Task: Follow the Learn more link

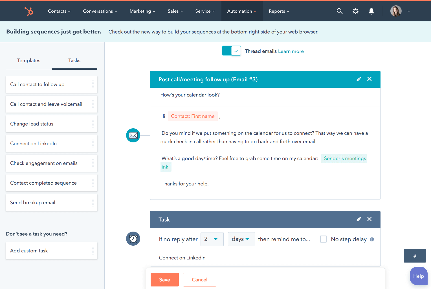Action: (291, 51)
